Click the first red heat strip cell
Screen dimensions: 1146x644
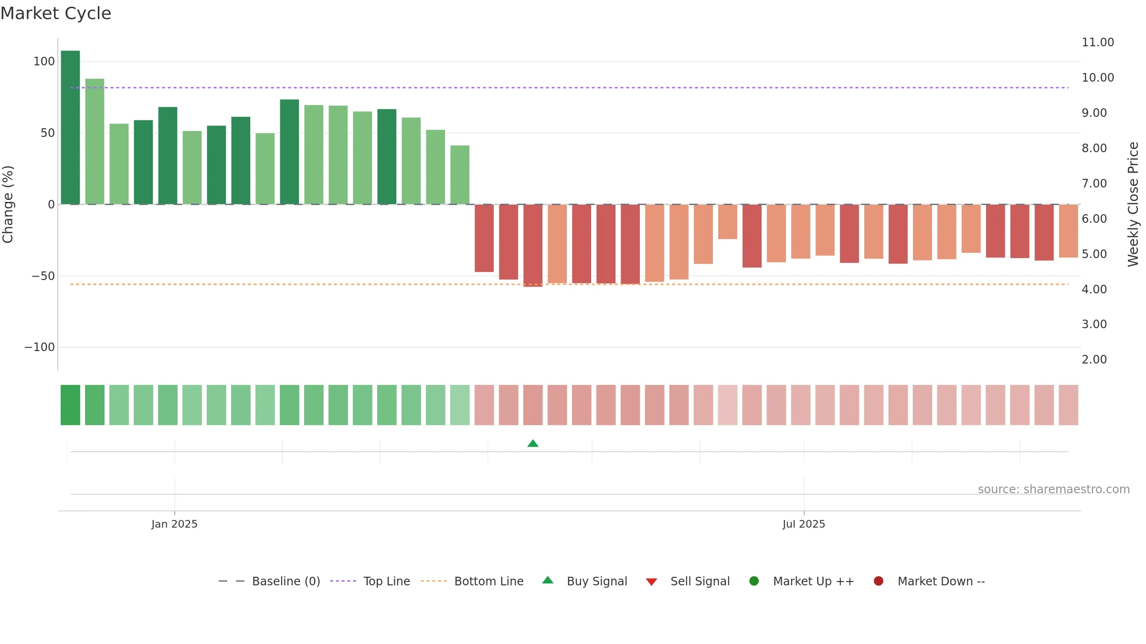pos(484,405)
